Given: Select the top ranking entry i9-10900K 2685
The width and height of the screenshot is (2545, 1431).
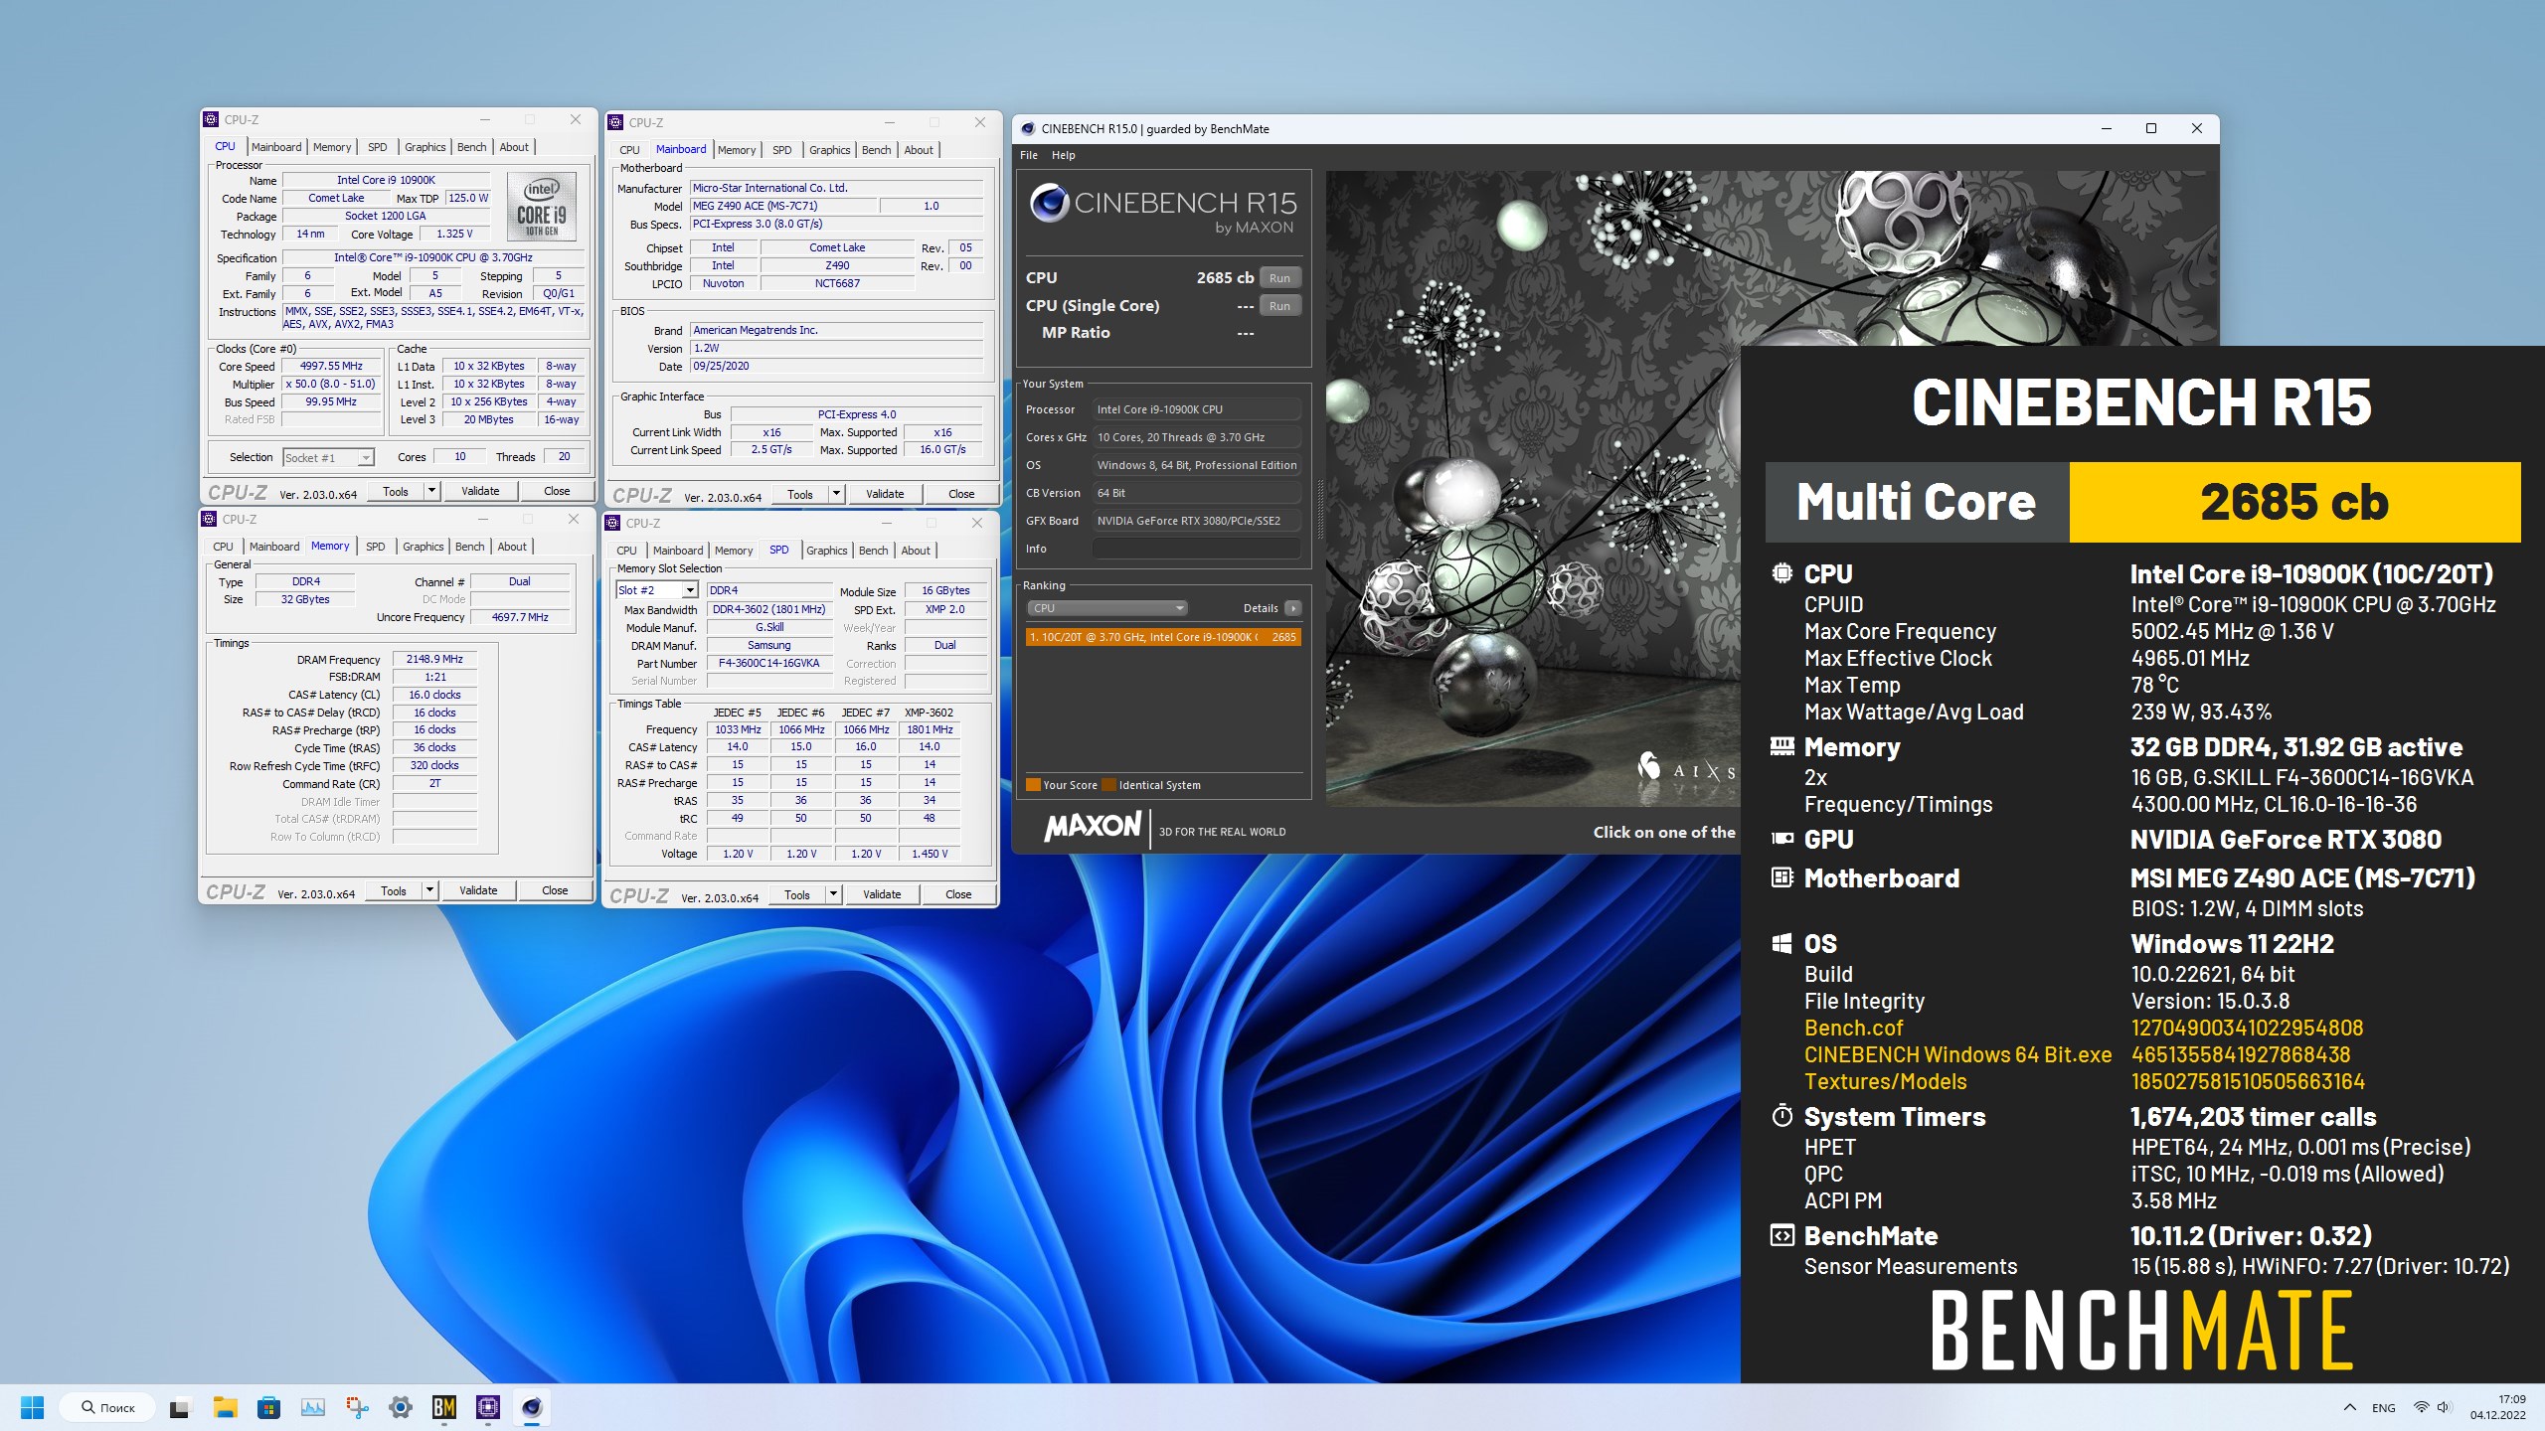Looking at the screenshot, I should click(x=1163, y=637).
